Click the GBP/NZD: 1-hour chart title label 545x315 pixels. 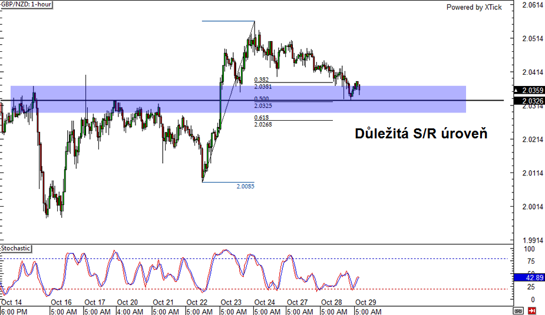coord(27,5)
